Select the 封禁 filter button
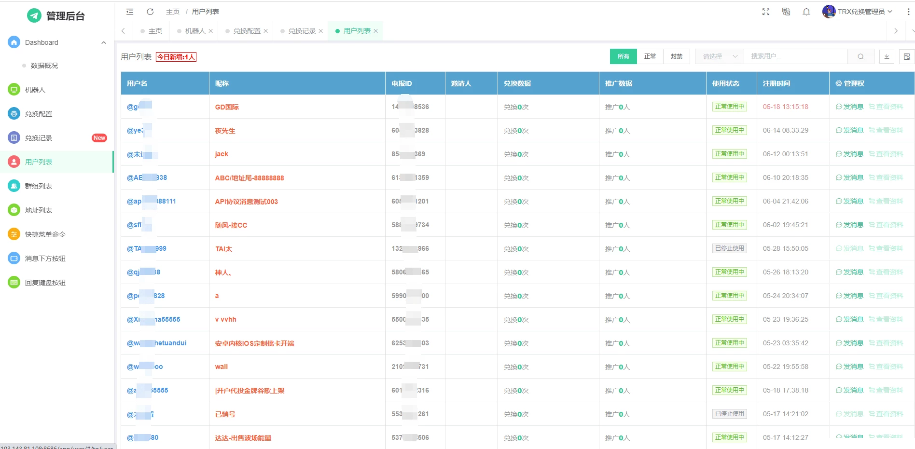 click(676, 56)
